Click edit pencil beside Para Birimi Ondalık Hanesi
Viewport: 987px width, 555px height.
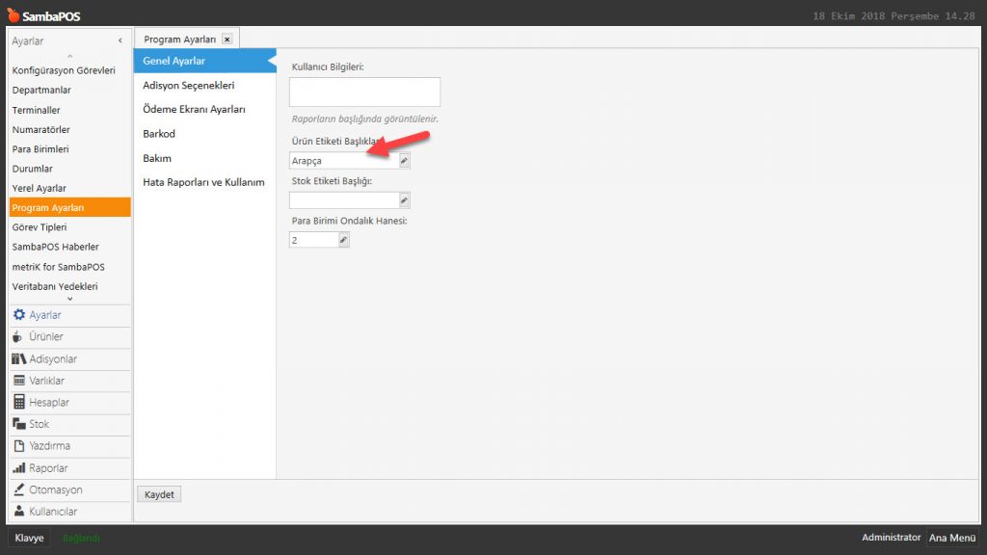tap(343, 240)
